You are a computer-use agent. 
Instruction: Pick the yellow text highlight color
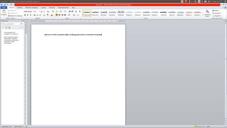[x=48, y=15]
